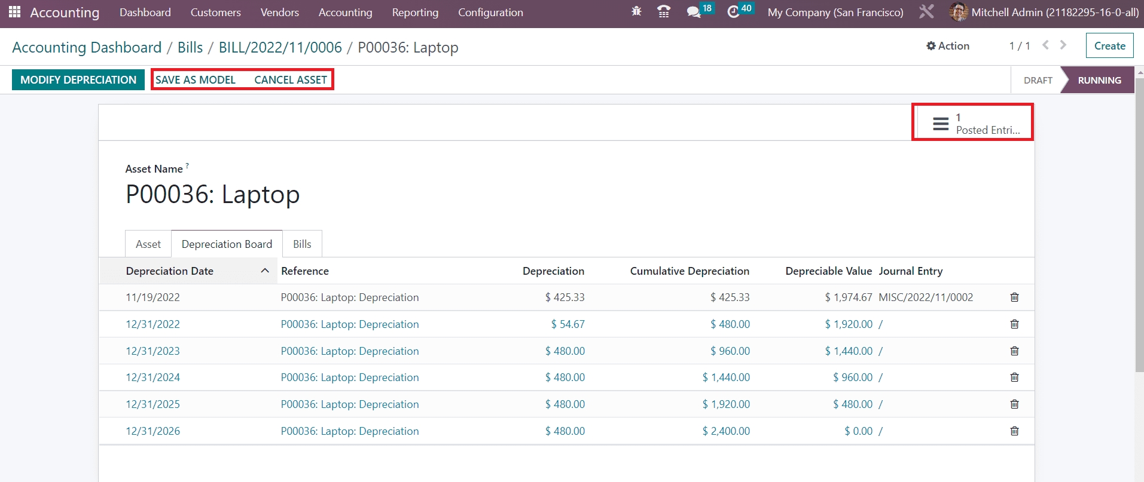
Task: Open the Action dropdown menu
Action: pyautogui.click(x=948, y=46)
